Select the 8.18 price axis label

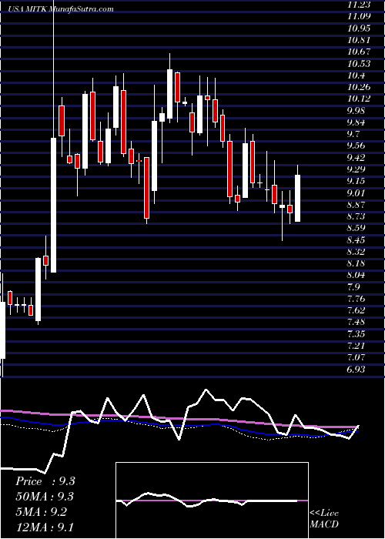pos(357,263)
